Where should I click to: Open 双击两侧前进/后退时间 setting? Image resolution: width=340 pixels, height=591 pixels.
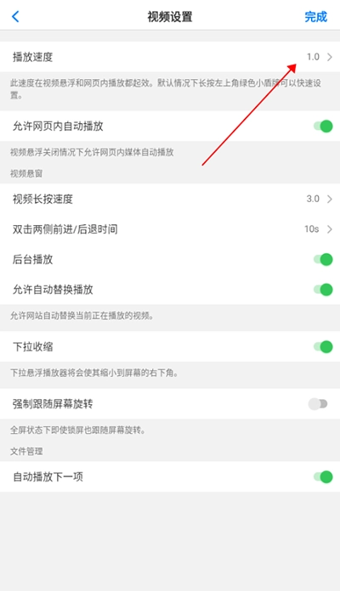(170, 229)
